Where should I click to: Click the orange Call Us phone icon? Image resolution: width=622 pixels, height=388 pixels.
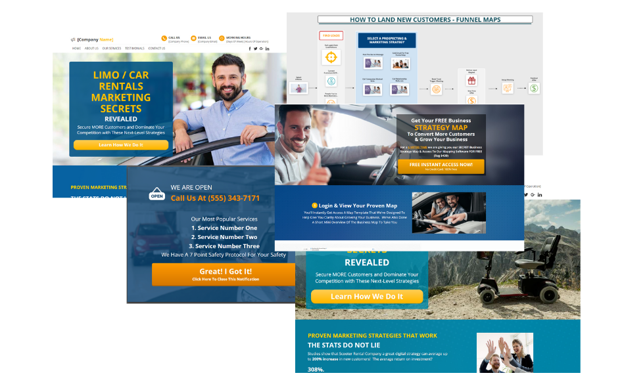pos(164,38)
